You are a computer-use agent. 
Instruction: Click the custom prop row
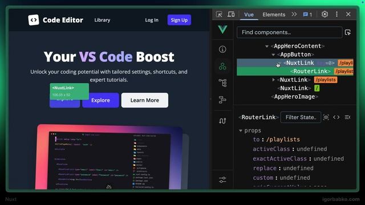click(281, 178)
